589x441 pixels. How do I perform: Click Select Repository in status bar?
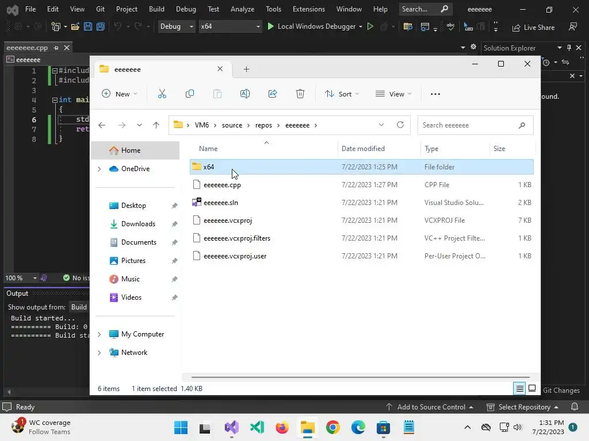point(522,407)
